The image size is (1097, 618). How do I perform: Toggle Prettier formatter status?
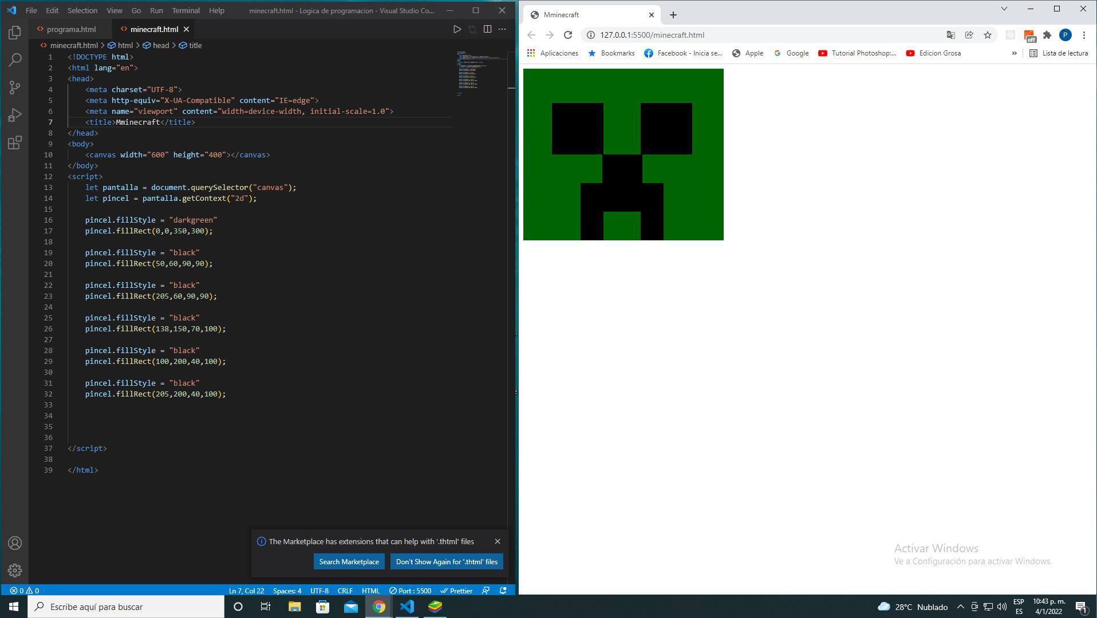(456, 591)
